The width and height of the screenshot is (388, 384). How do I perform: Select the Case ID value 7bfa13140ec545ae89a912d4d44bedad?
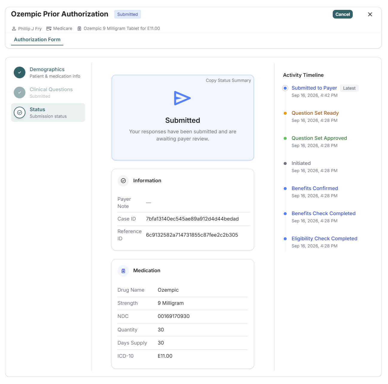pyautogui.click(x=192, y=219)
